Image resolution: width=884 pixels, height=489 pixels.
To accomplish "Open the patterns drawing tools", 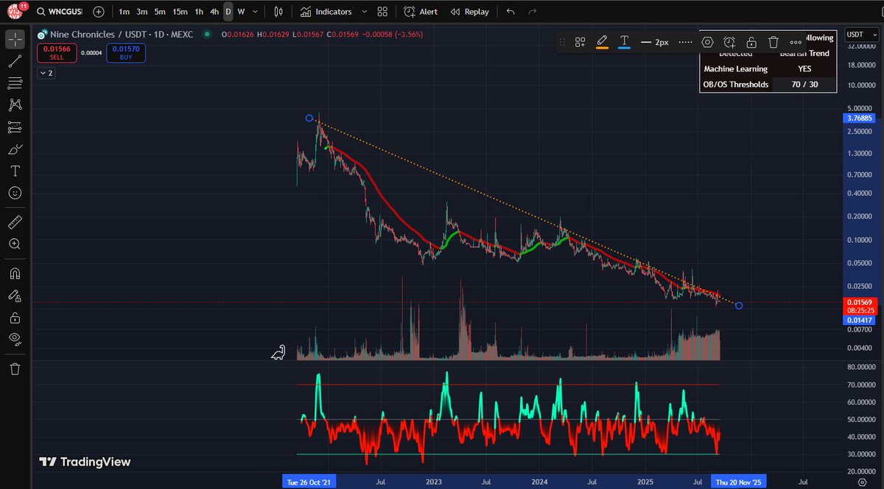I will pos(15,105).
